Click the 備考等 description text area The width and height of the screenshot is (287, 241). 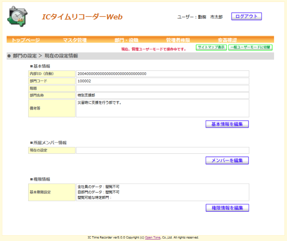pos(163,108)
